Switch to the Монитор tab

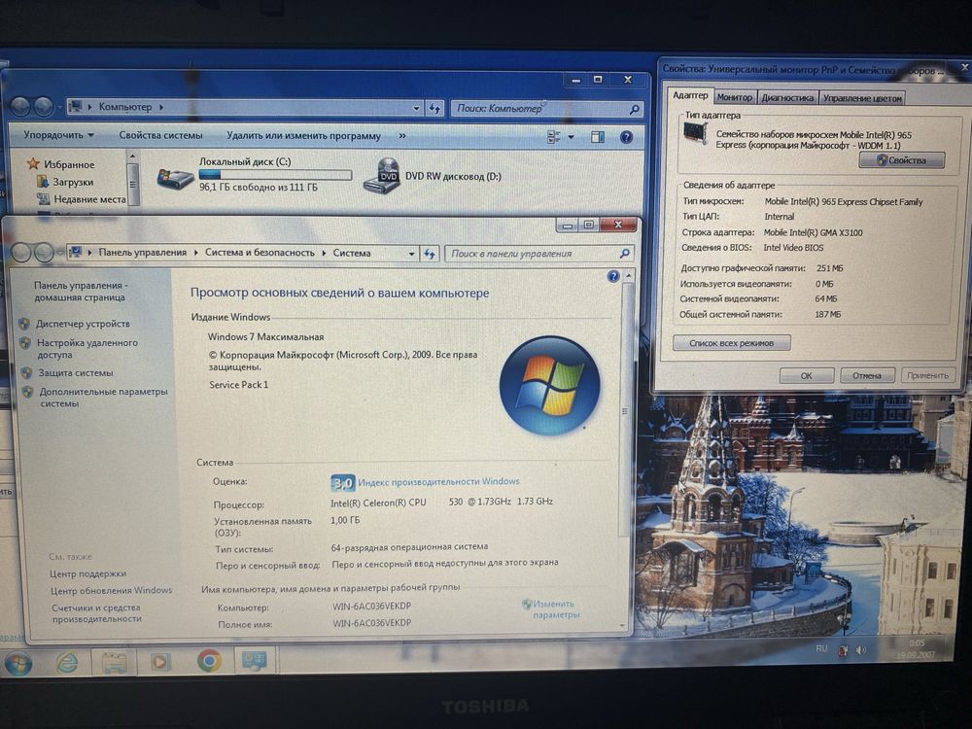(x=734, y=97)
